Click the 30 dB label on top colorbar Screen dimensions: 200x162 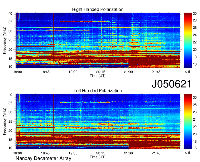195,14
